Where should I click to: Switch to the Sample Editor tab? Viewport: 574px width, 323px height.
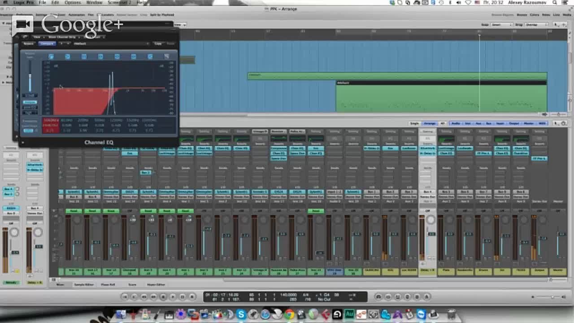[x=83, y=284]
